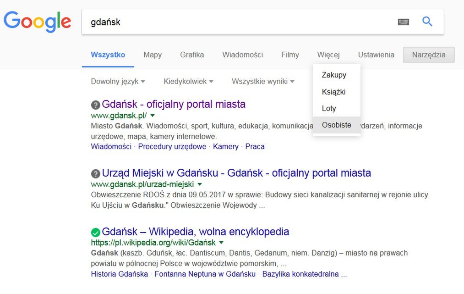Open the Gdańsk – Wikipedia result link
Viewport: 464px width, 294px height.
click(196, 232)
